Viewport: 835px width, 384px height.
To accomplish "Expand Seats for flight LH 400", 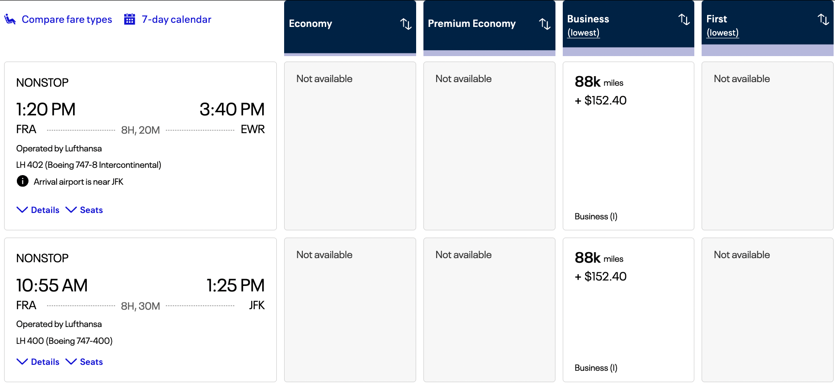I will [85, 362].
